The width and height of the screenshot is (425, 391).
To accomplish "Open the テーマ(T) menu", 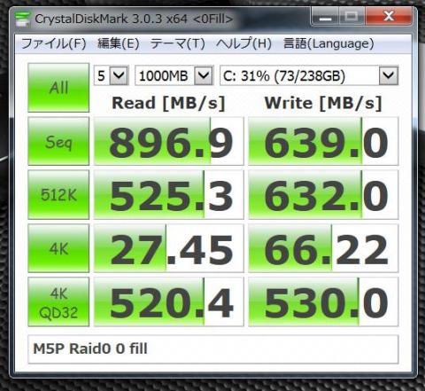I will click(177, 43).
